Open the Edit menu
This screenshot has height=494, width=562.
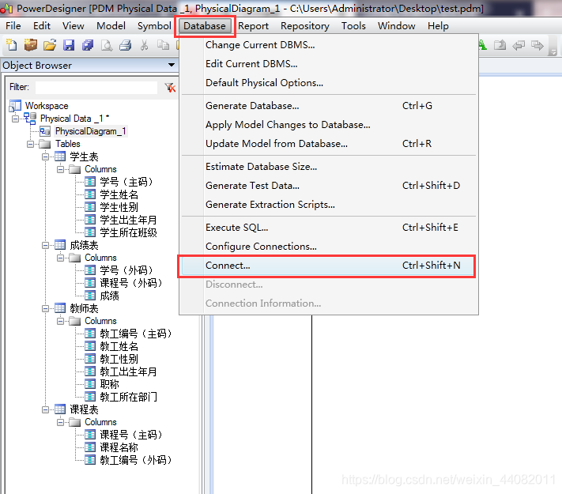coord(42,26)
